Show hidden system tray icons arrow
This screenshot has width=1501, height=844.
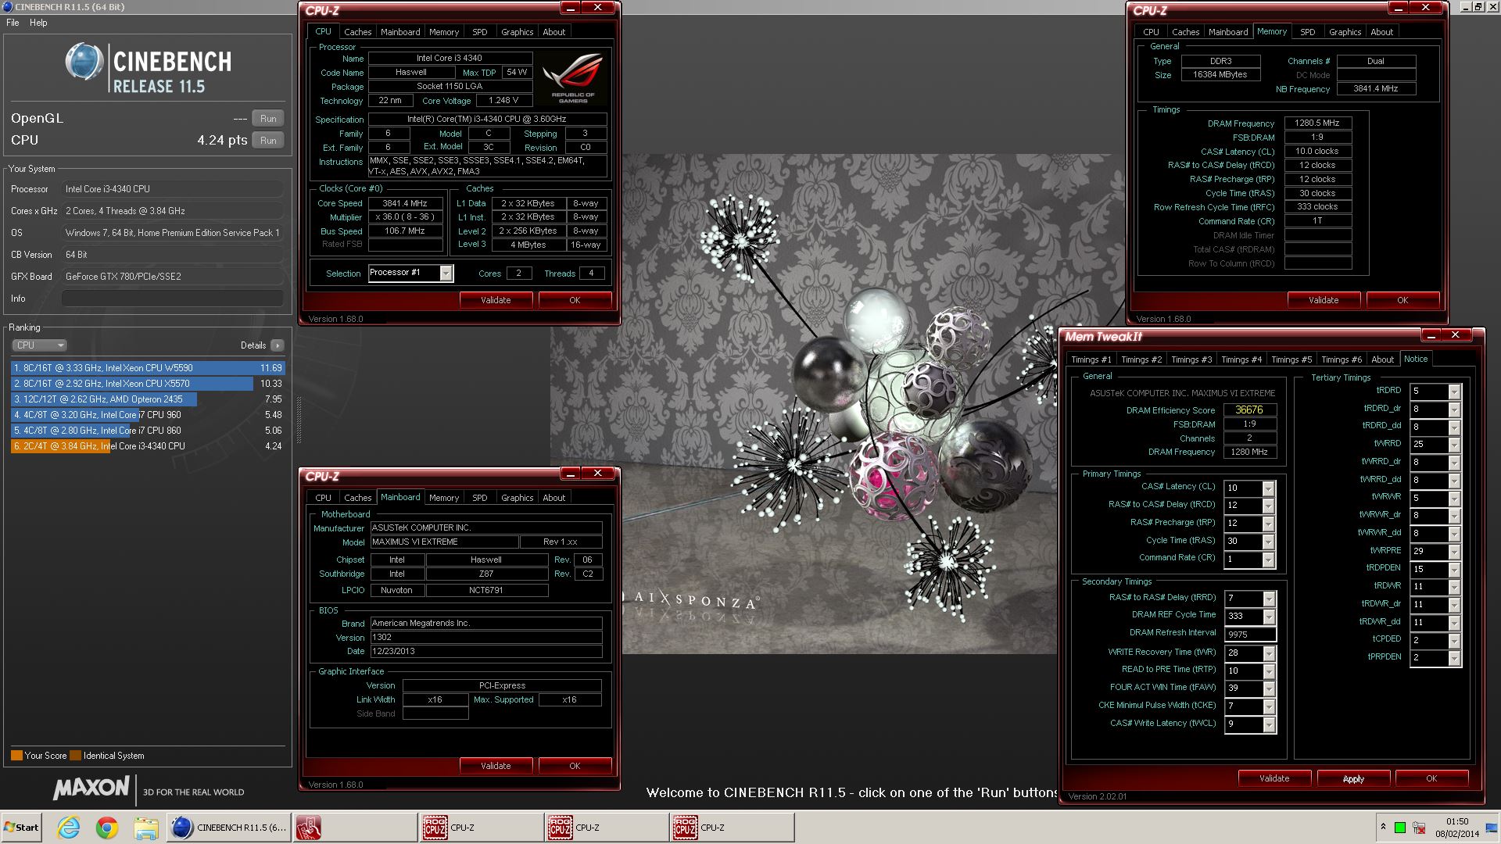[x=1383, y=827]
